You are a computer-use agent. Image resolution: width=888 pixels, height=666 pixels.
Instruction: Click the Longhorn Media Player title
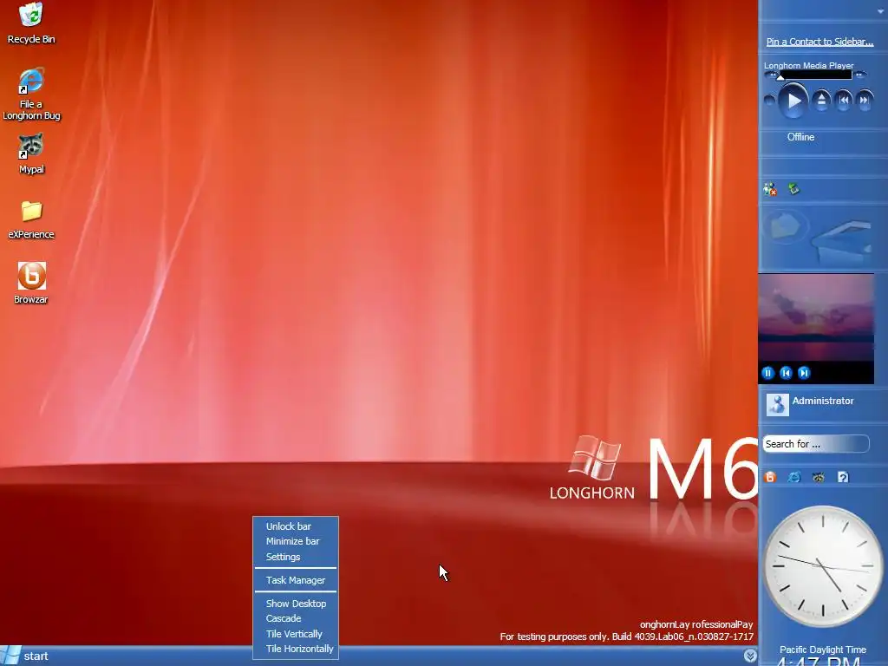point(808,65)
